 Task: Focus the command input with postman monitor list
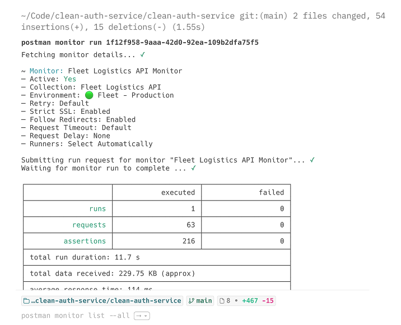pyautogui.click(x=76, y=315)
